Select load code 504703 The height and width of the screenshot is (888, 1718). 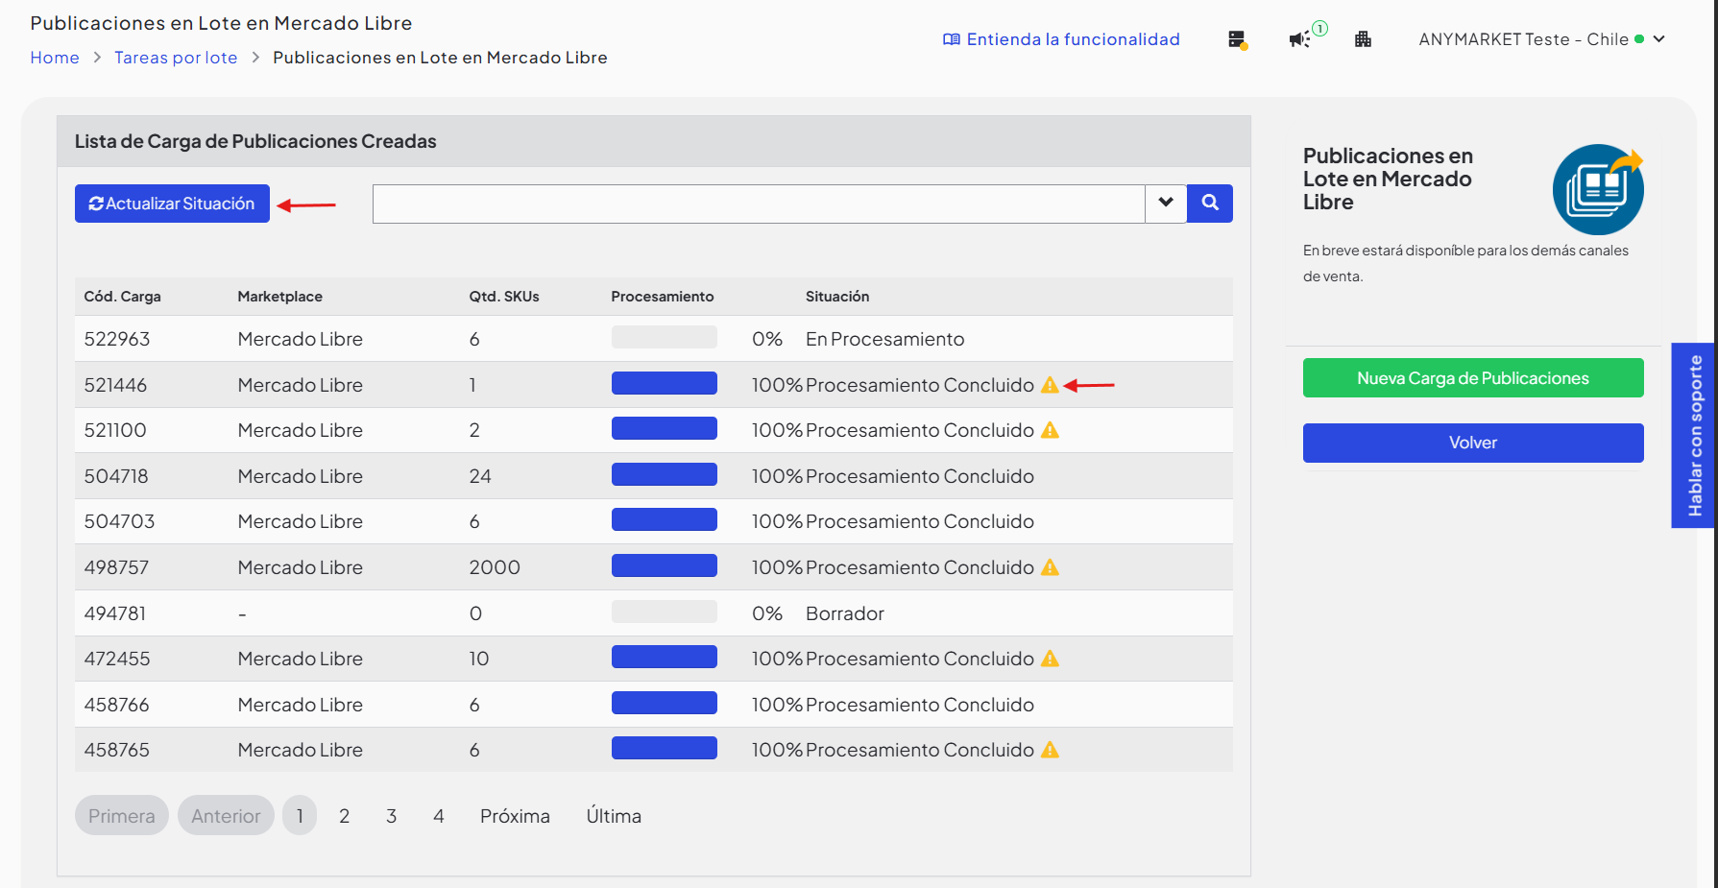(119, 521)
